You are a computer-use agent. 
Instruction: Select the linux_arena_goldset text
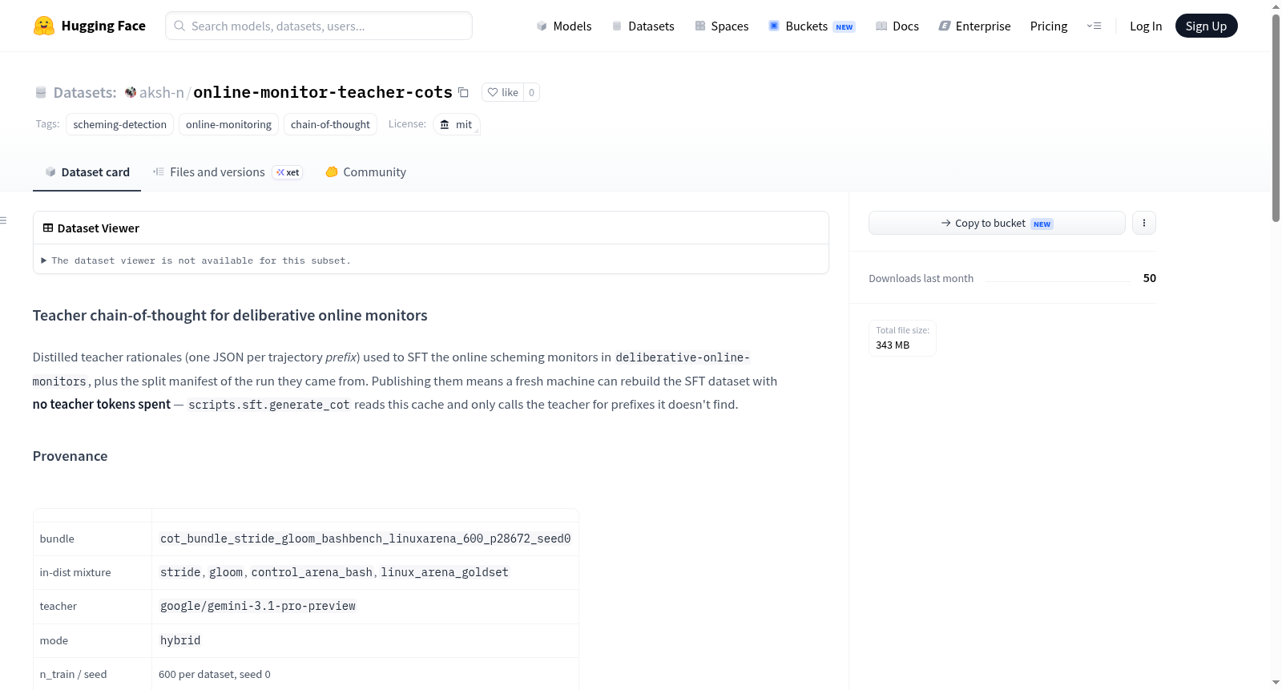coord(445,572)
